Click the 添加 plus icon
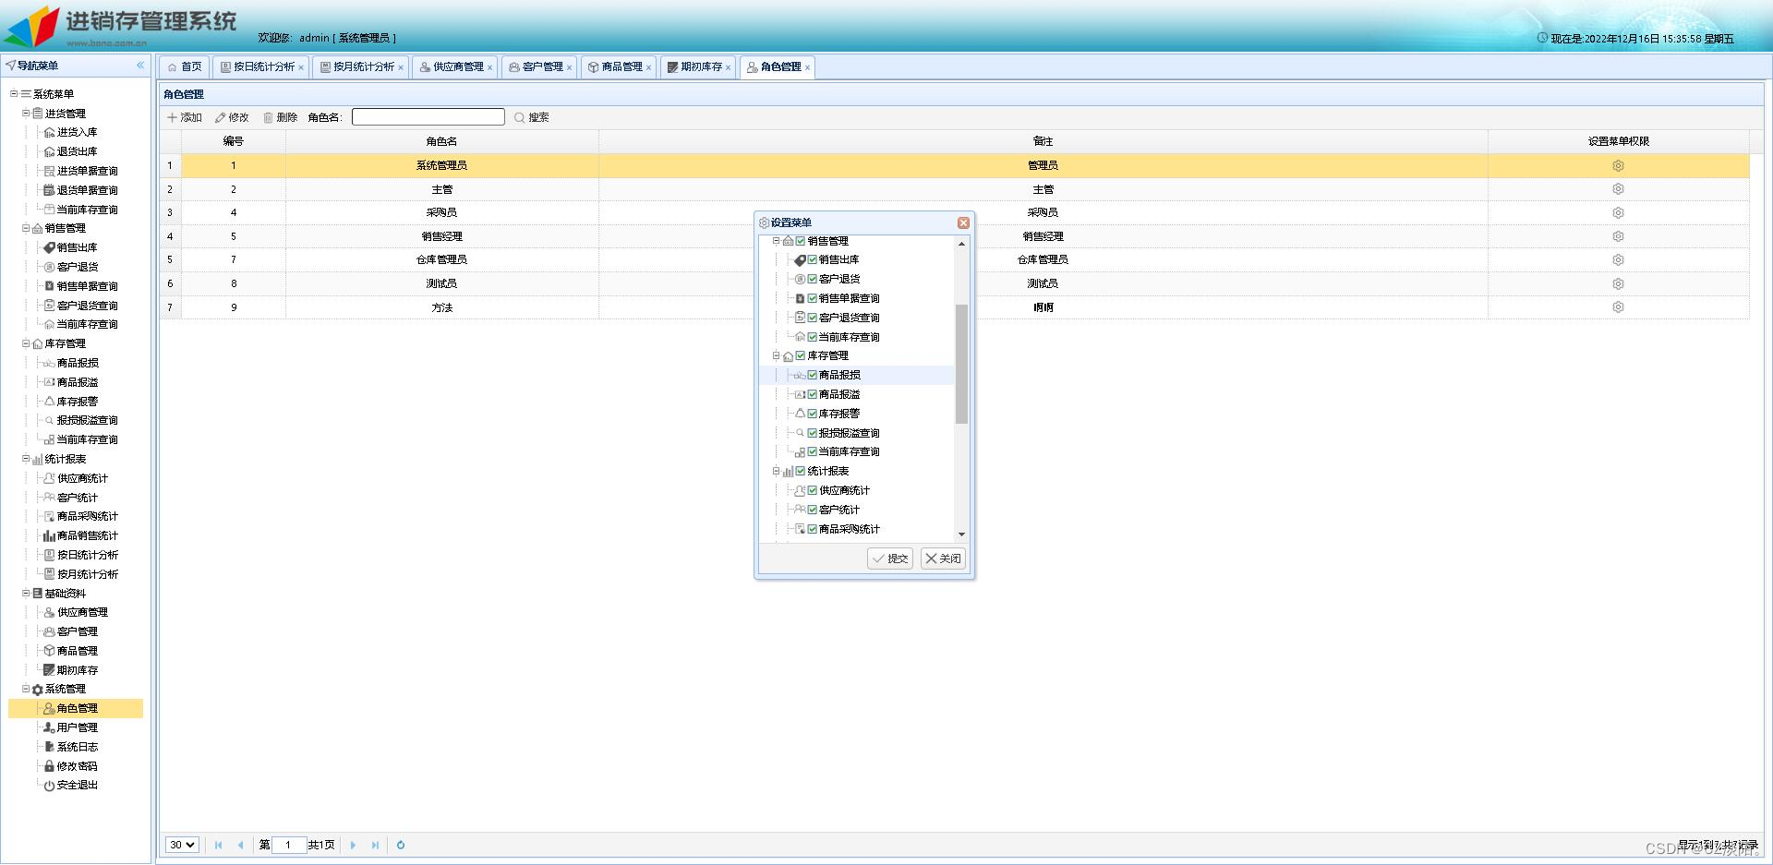Viewport: 1773px width, 865px height. click(172, 117)
